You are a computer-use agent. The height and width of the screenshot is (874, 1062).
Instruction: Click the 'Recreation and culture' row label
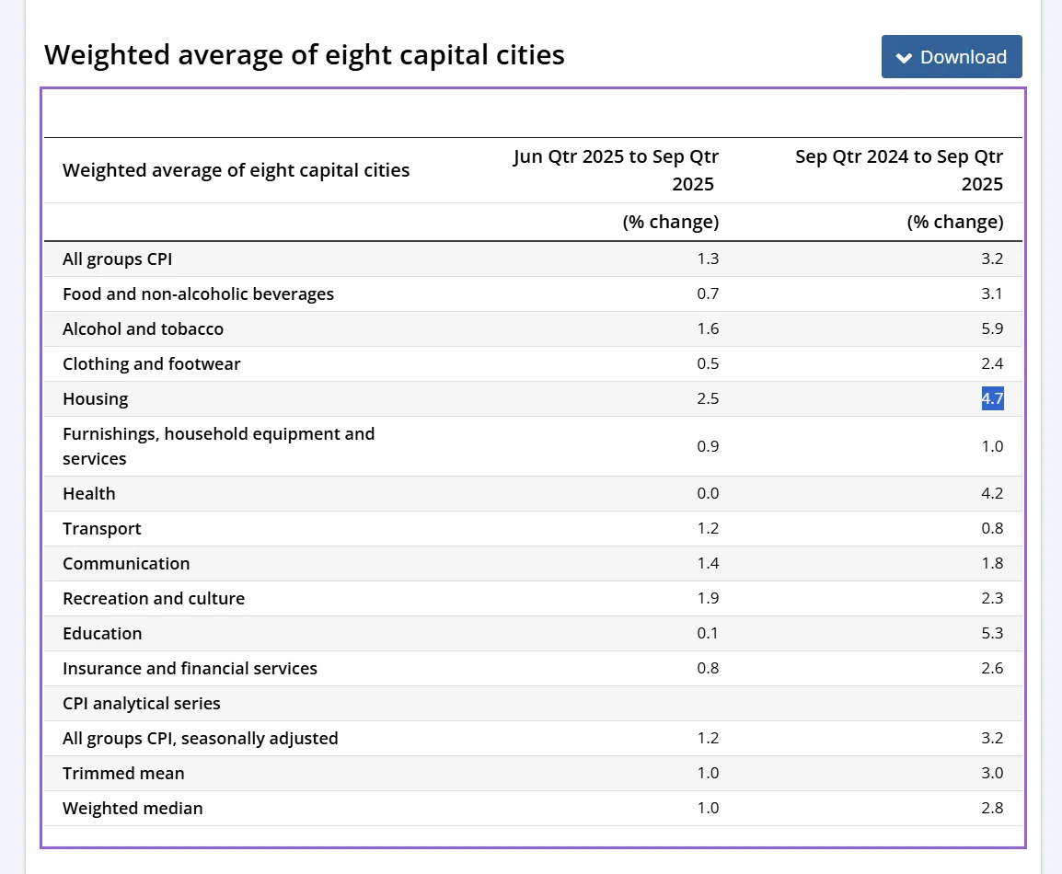point(154,599)
